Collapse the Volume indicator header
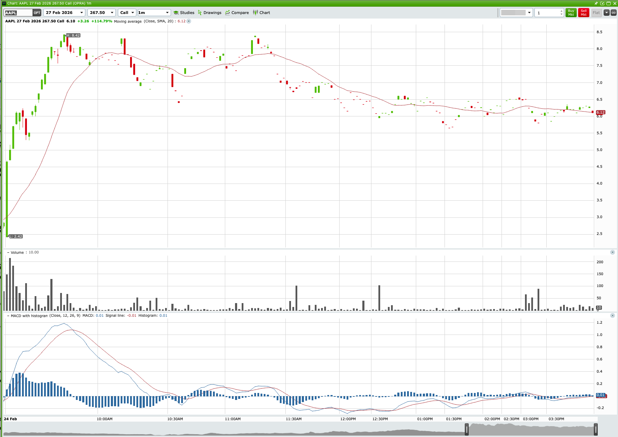The width and height of the screenshot is (618, 437). [x=8, y=252]
